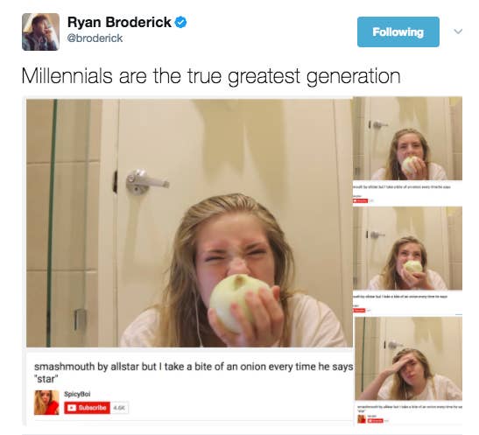
Task: Click the tweet text about Millennials
Action: [x=211, y=76]
